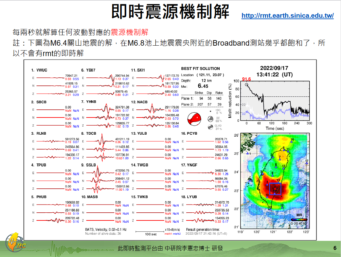
Task: Click the circle marker at the 91.6 peak
Action: point(246,84)
